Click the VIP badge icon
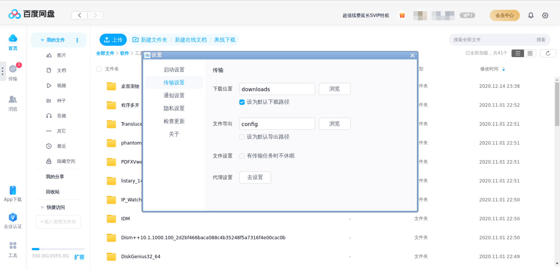The image size is (560, 270). (x=467, y=15)
